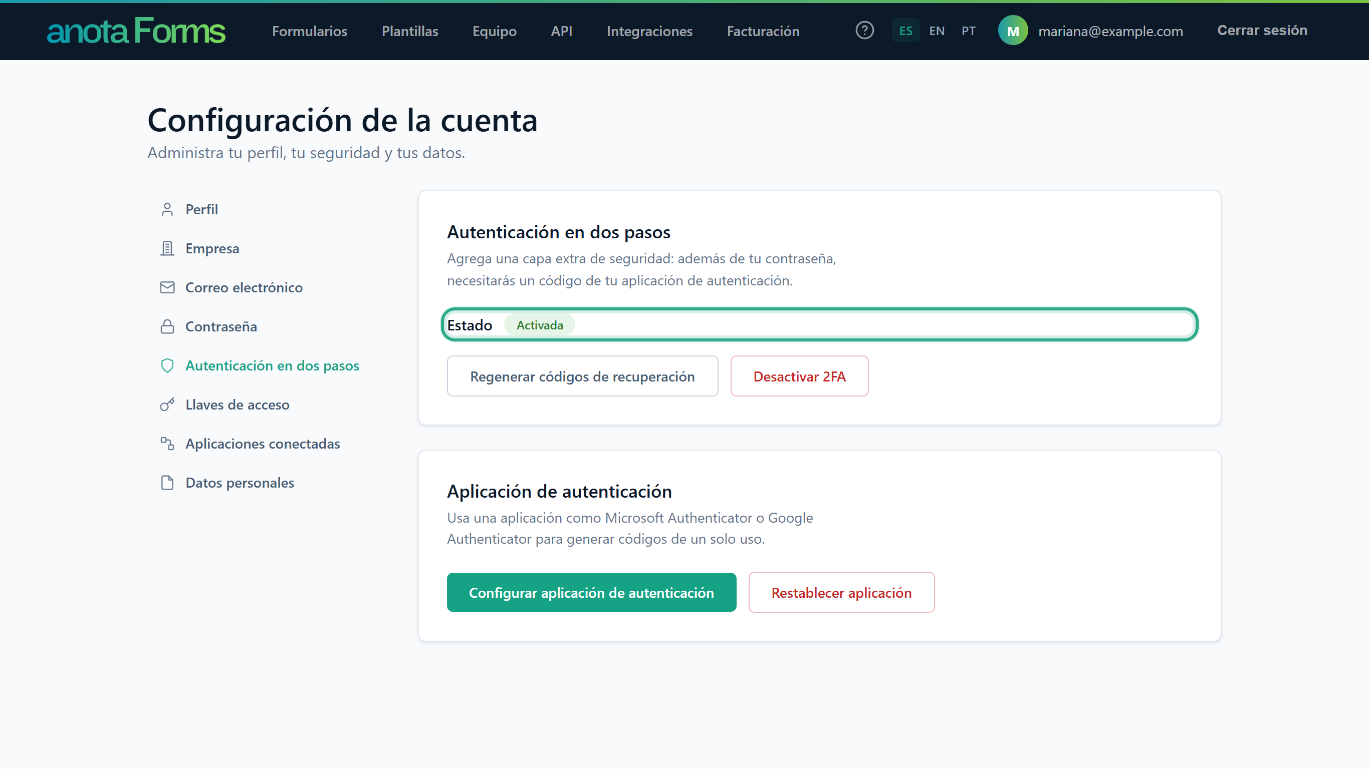Click the Activada status badge
This screenshot has width=1369, height=769.
tap(539, 325)
